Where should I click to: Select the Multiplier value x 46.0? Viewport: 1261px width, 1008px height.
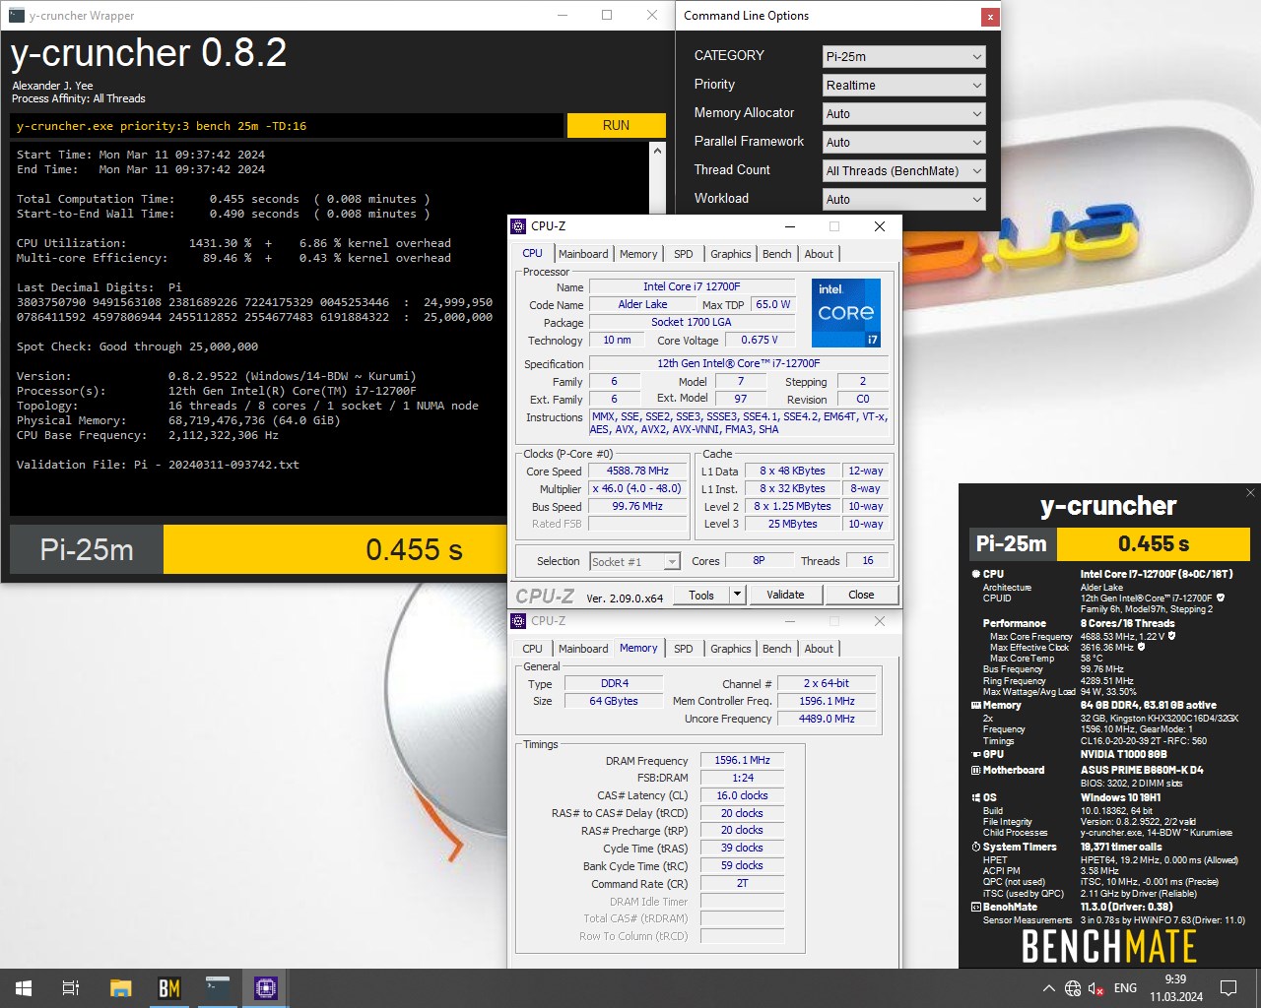pos(637,488)
